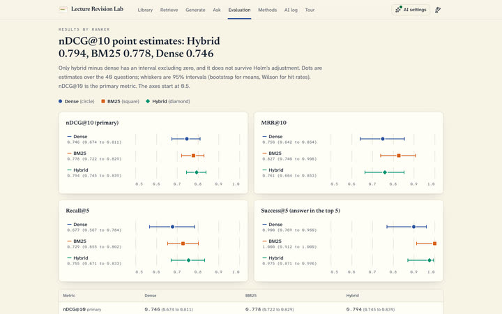The width and height of the screenshot is (502, 314).
Task: Click Hybrid diamond point in MRR@10 chart
Action: pos(385,172)
